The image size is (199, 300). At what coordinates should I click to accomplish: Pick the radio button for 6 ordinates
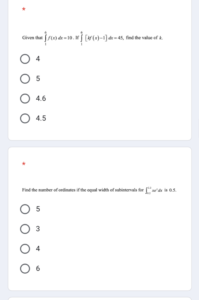coord(25,269)
